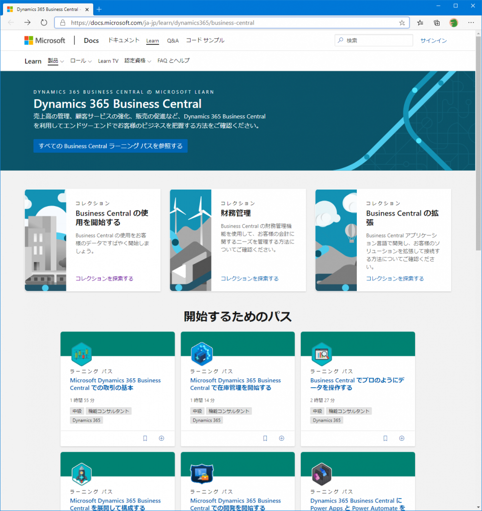Open the コード サンプル menu item
The image size is (482, 511).
(205, 40)
